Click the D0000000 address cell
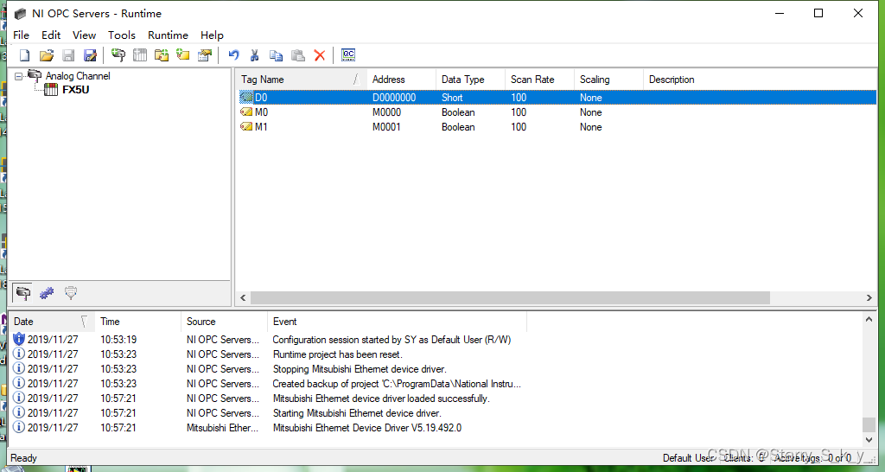Viewport: 885px width, 472px height. [x=394, y=97]
